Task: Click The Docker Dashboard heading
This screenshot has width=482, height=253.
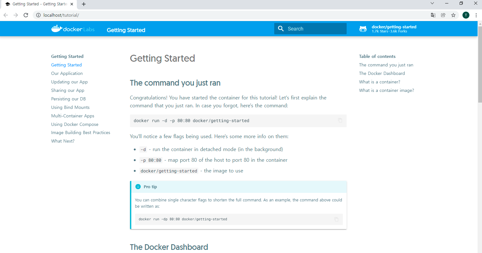Action: (169, 247)
